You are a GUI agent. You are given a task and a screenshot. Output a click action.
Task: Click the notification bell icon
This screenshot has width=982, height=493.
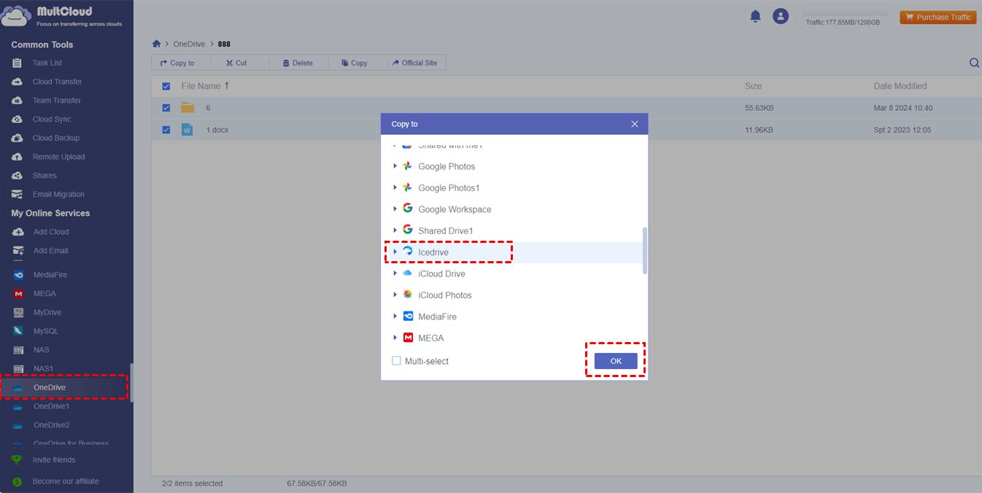click(x=756, y=16)
